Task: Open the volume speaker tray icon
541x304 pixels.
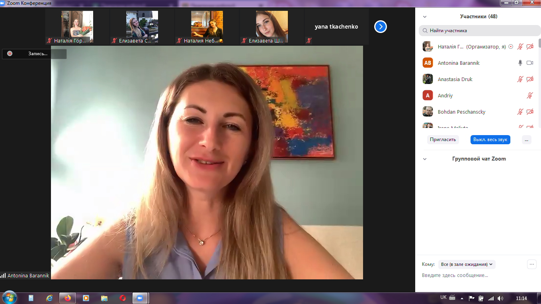Action: (x=500, y=298)
